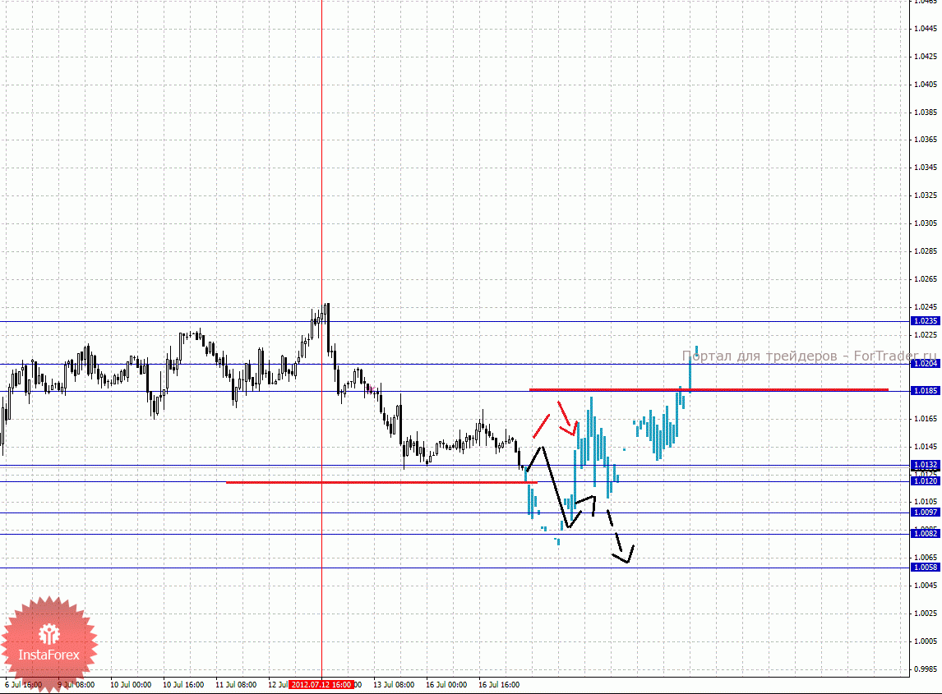Select the red 2012.07.12 16:00 date label
The height and width of the screenshot is (694, 942).
(321, 685)
